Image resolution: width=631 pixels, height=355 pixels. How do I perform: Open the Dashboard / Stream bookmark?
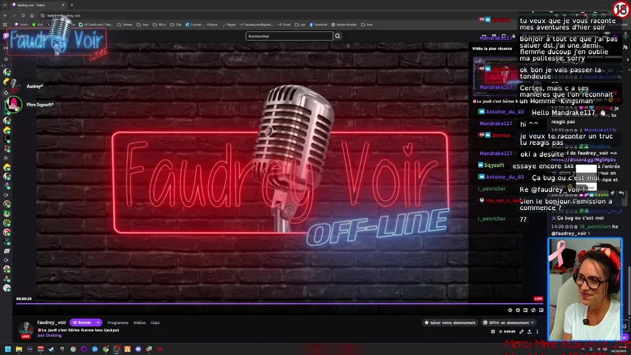click(96, 25)
